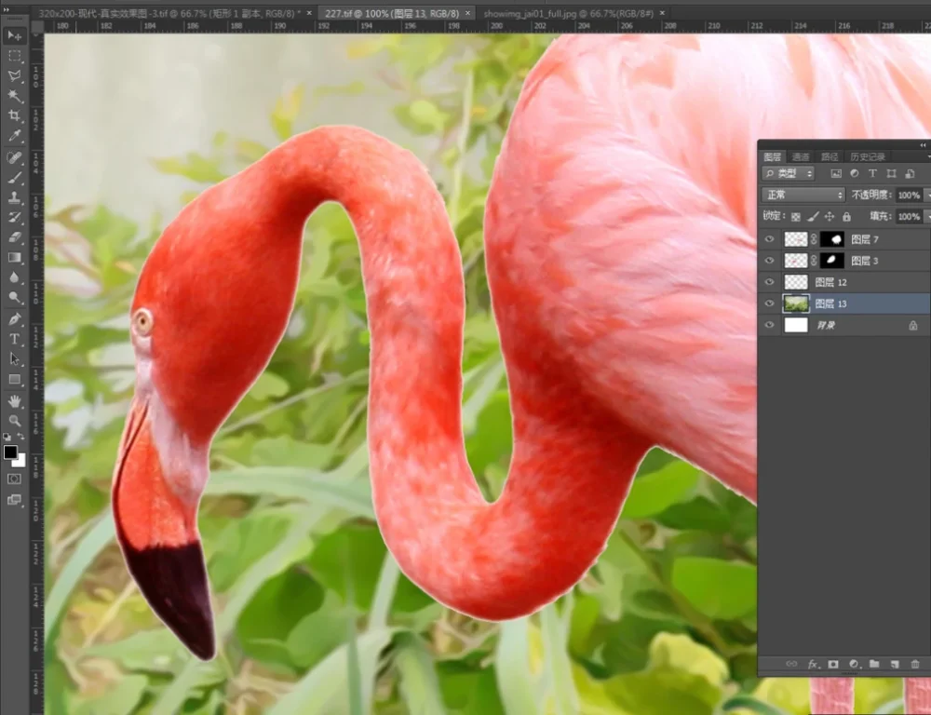Select the Pen tool
Image resolution: width=931 pixels, height=715 pixels.
click(x=15, y=319)
